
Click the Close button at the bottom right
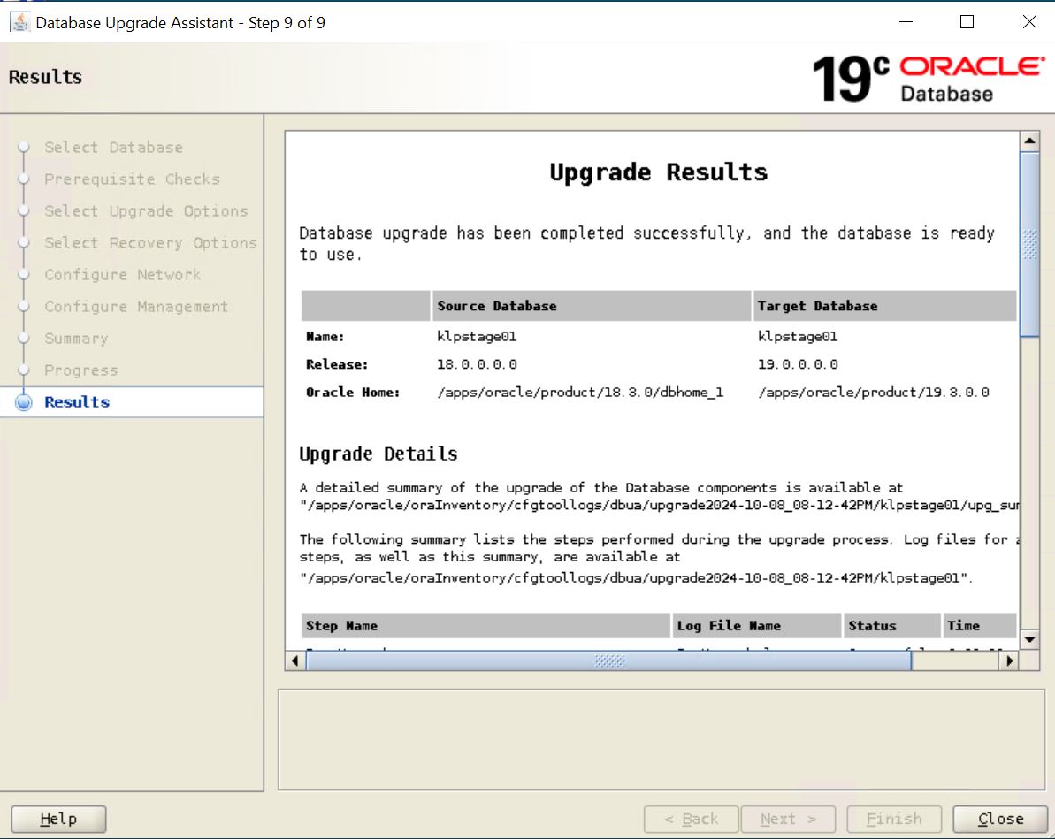point(1000,819)
